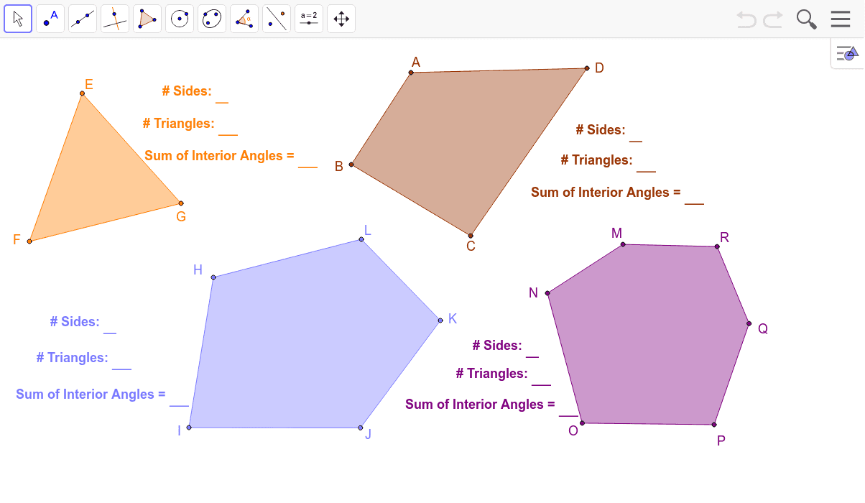Select the Reflect about Line tool
The image size is (865, 503).
click(x=277, y=19)
